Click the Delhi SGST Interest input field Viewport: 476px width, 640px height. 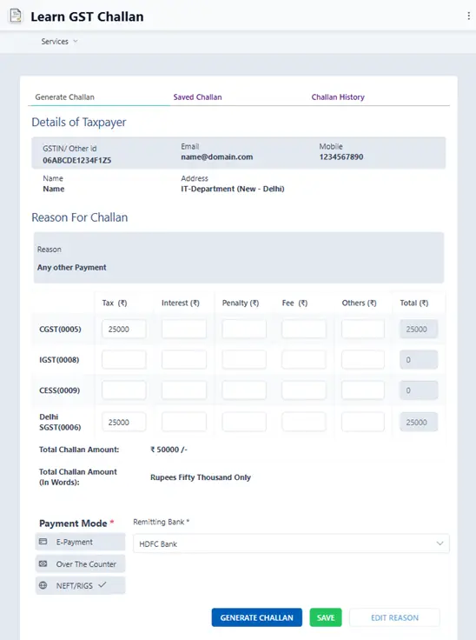pyautogui.click(x=184, y=422)
